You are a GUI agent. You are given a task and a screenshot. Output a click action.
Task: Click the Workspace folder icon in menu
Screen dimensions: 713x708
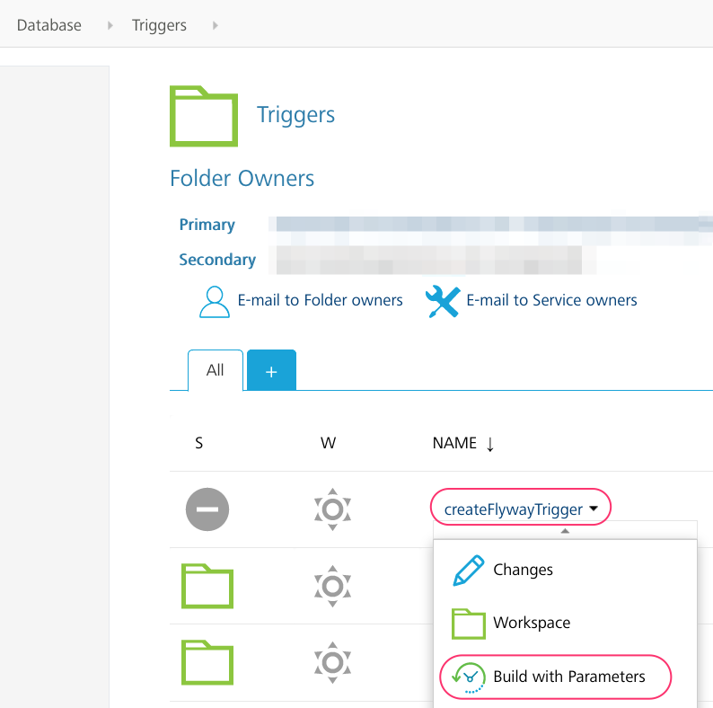point(469,623)
